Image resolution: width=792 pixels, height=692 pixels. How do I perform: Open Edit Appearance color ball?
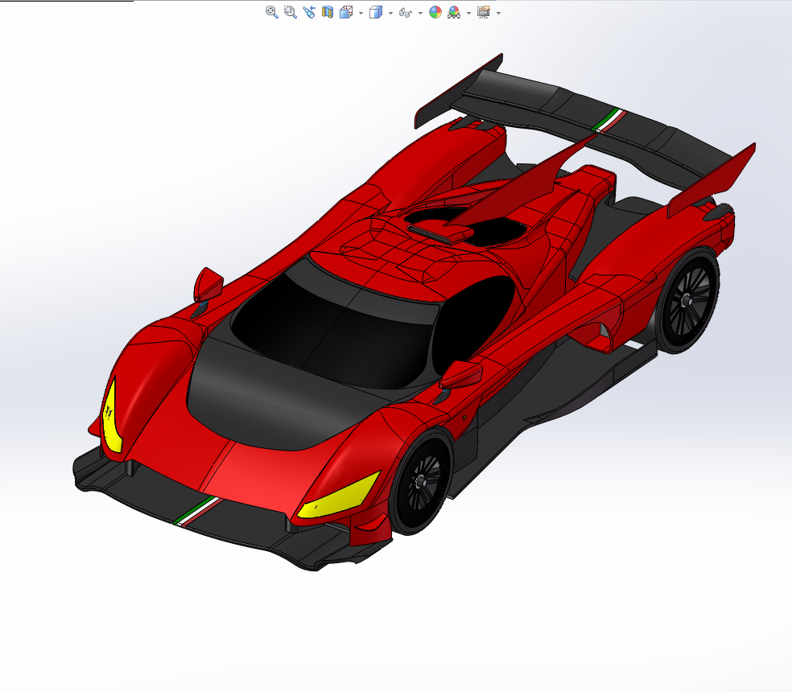[x=435, y=12]
